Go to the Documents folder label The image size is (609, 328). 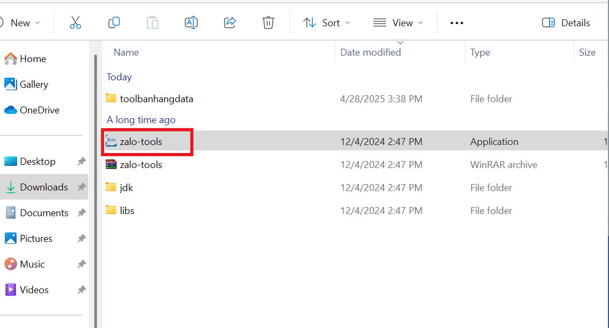click(44, 213)
